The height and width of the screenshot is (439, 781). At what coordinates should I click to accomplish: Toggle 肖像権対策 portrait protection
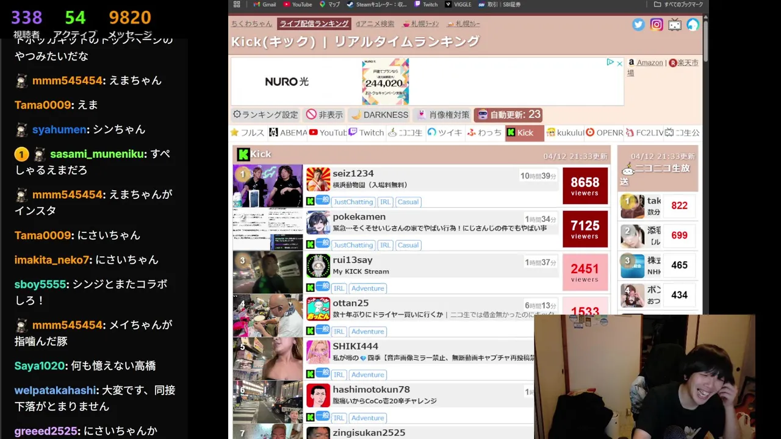[x=442, y=115]
